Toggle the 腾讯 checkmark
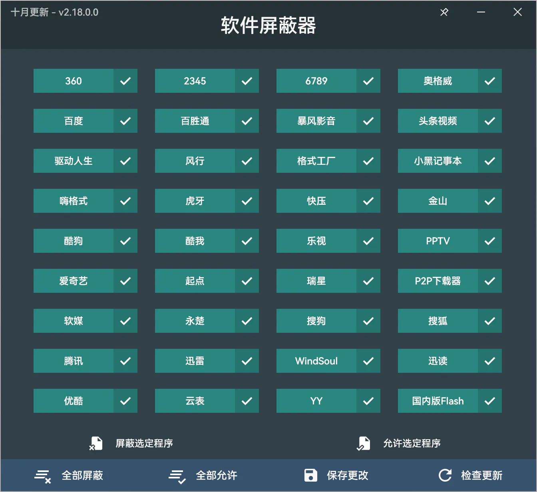 coord(125,361)
